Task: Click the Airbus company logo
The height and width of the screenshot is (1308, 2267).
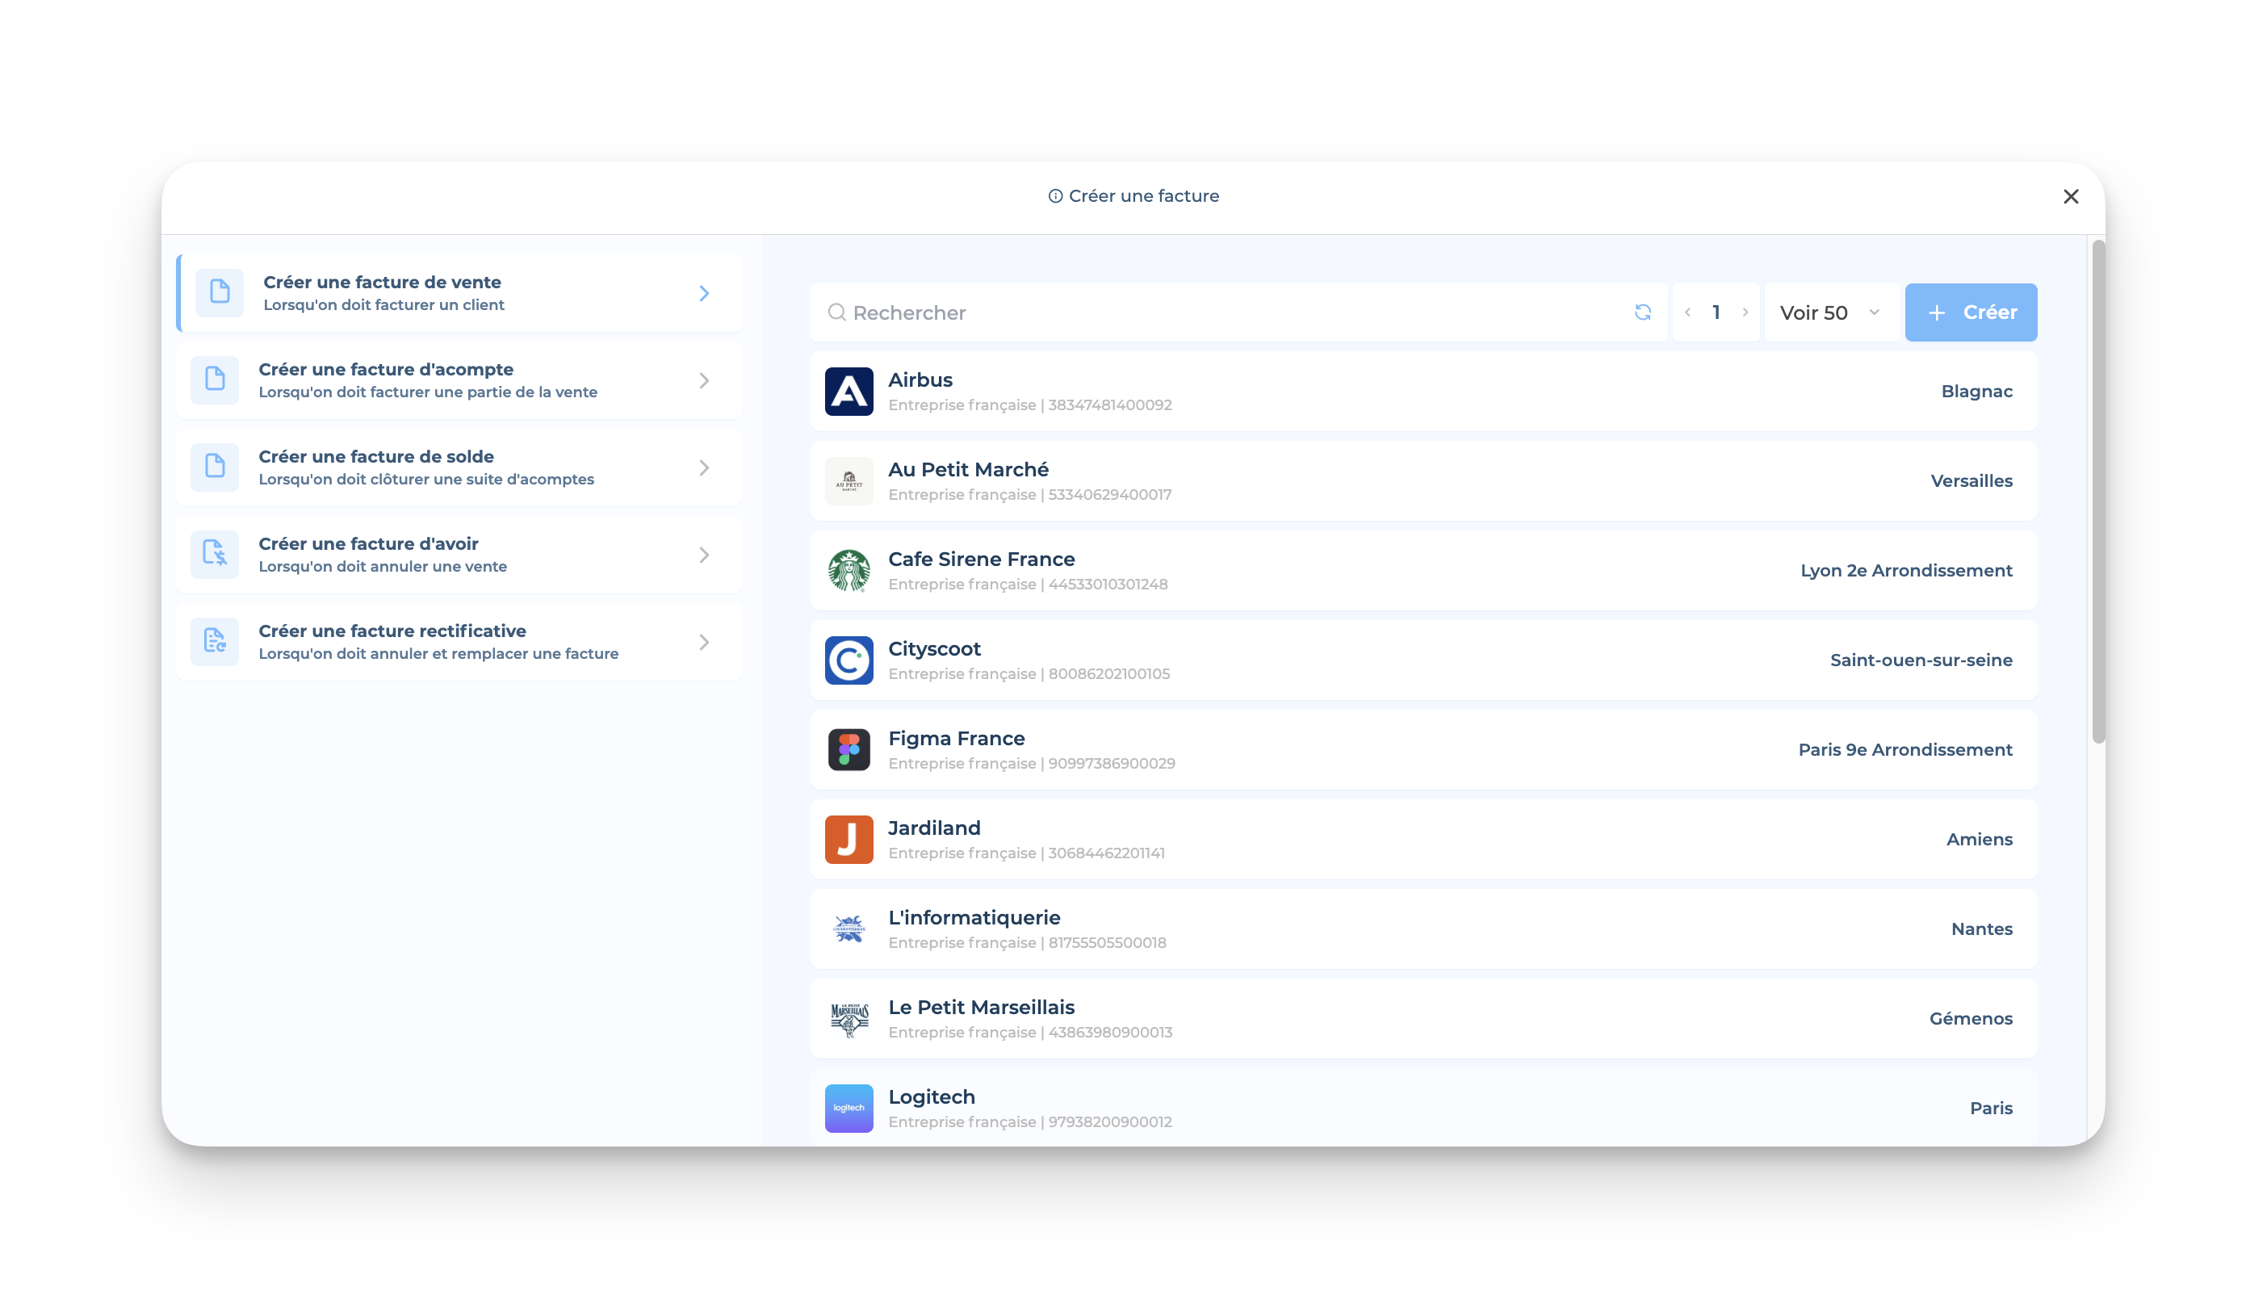Action: 848,391
